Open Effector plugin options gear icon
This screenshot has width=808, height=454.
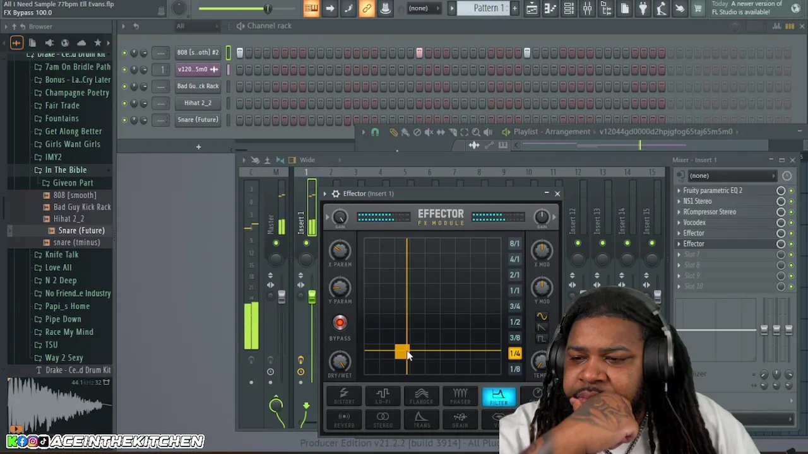point(336,194)
